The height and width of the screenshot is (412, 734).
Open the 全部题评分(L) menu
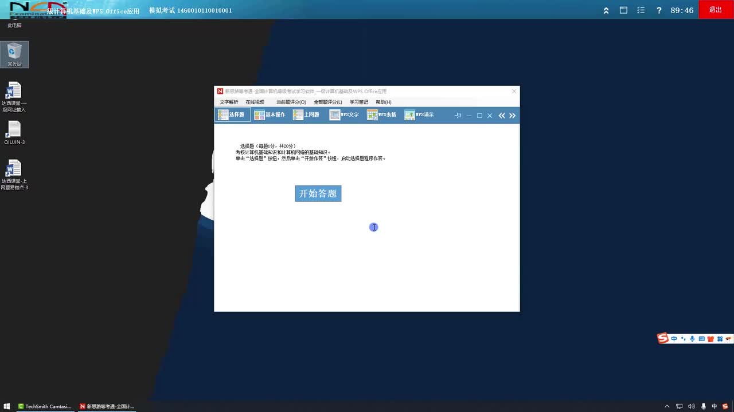pyautogui.click(x=328, y=102)
